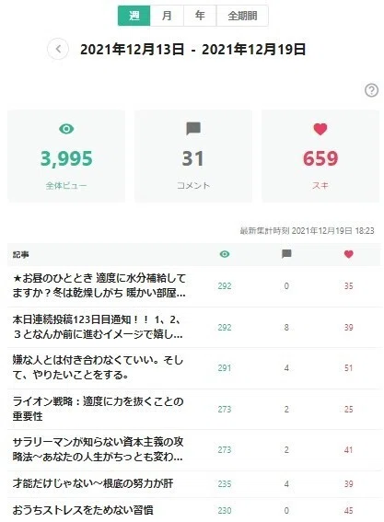The height and width of the screenshot is (522, 384).
Task: Click the comment bubble icon in コメント card
Action: [193, 129]
